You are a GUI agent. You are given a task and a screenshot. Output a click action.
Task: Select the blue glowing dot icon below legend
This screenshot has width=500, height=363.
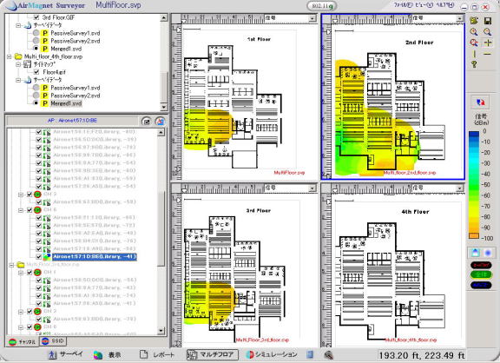[488, 253]
